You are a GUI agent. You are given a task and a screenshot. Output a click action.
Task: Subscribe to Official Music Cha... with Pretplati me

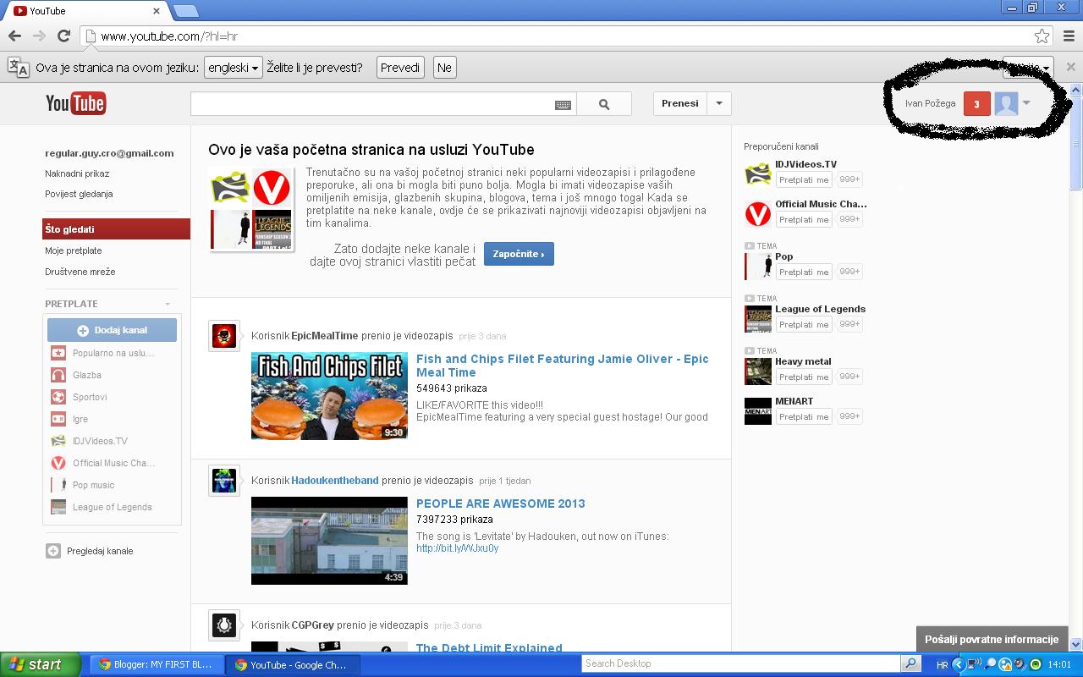[804, 219]
